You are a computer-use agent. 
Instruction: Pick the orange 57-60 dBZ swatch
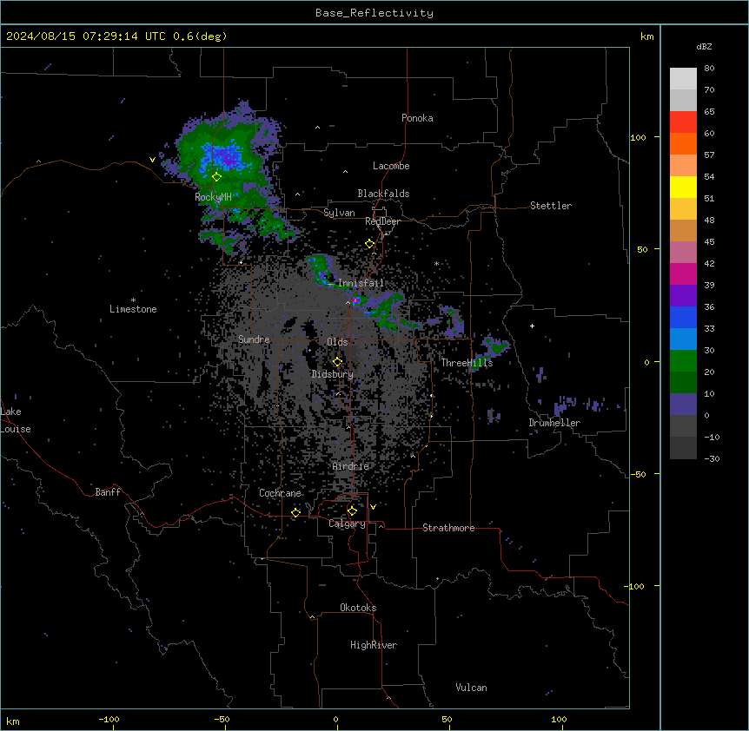coord(683,143)
